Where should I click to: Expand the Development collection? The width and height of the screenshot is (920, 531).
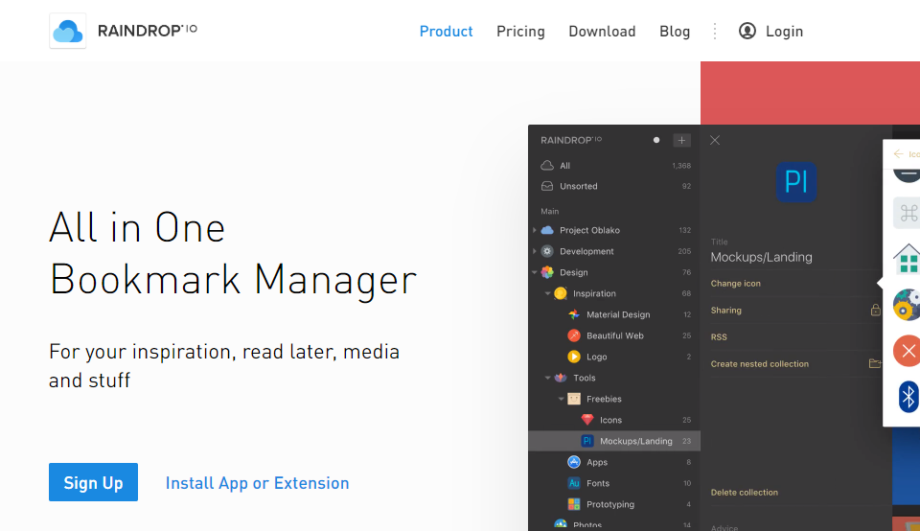[x=535, y=251]
